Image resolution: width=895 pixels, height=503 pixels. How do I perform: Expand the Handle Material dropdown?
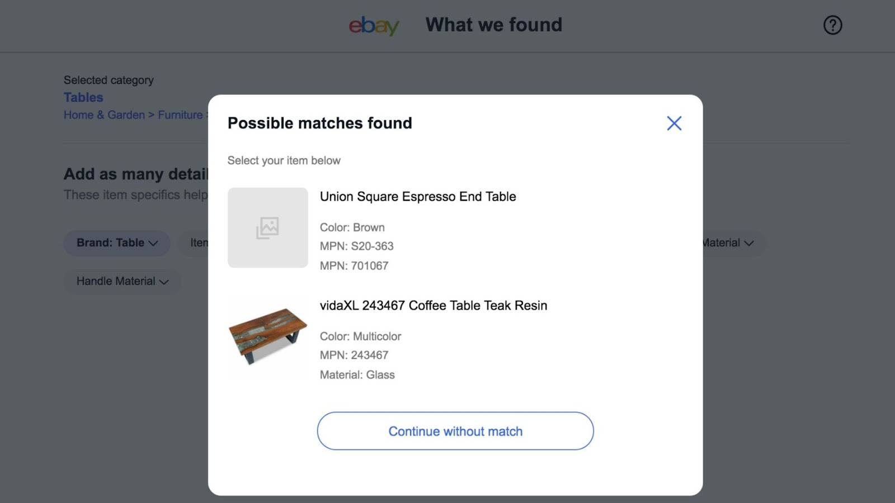click(123, 281)
